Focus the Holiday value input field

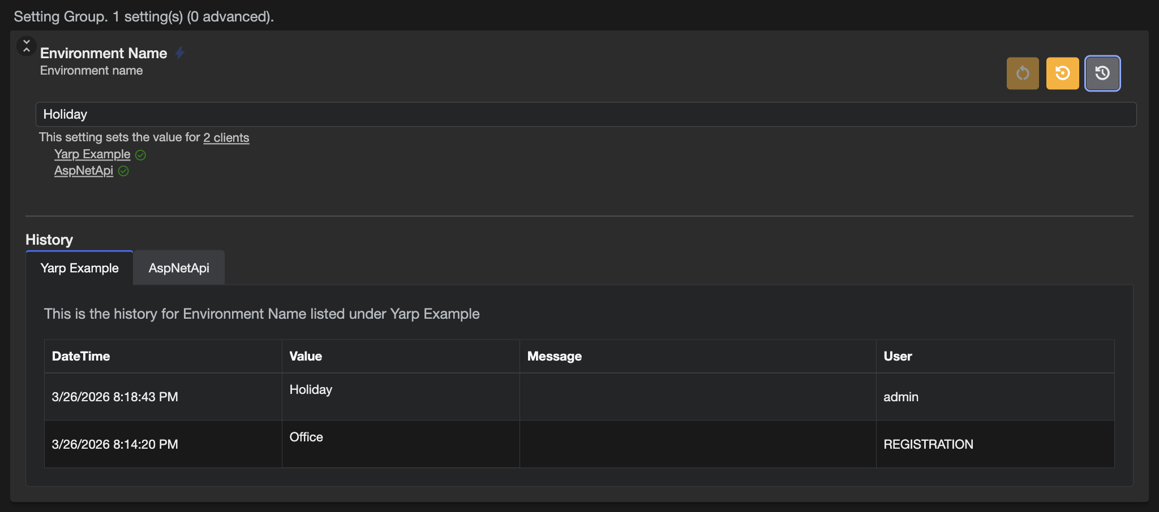click(x=585, y=114)
